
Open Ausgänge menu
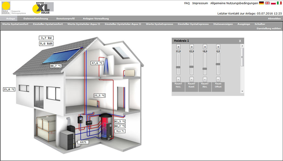click(244, 24)
